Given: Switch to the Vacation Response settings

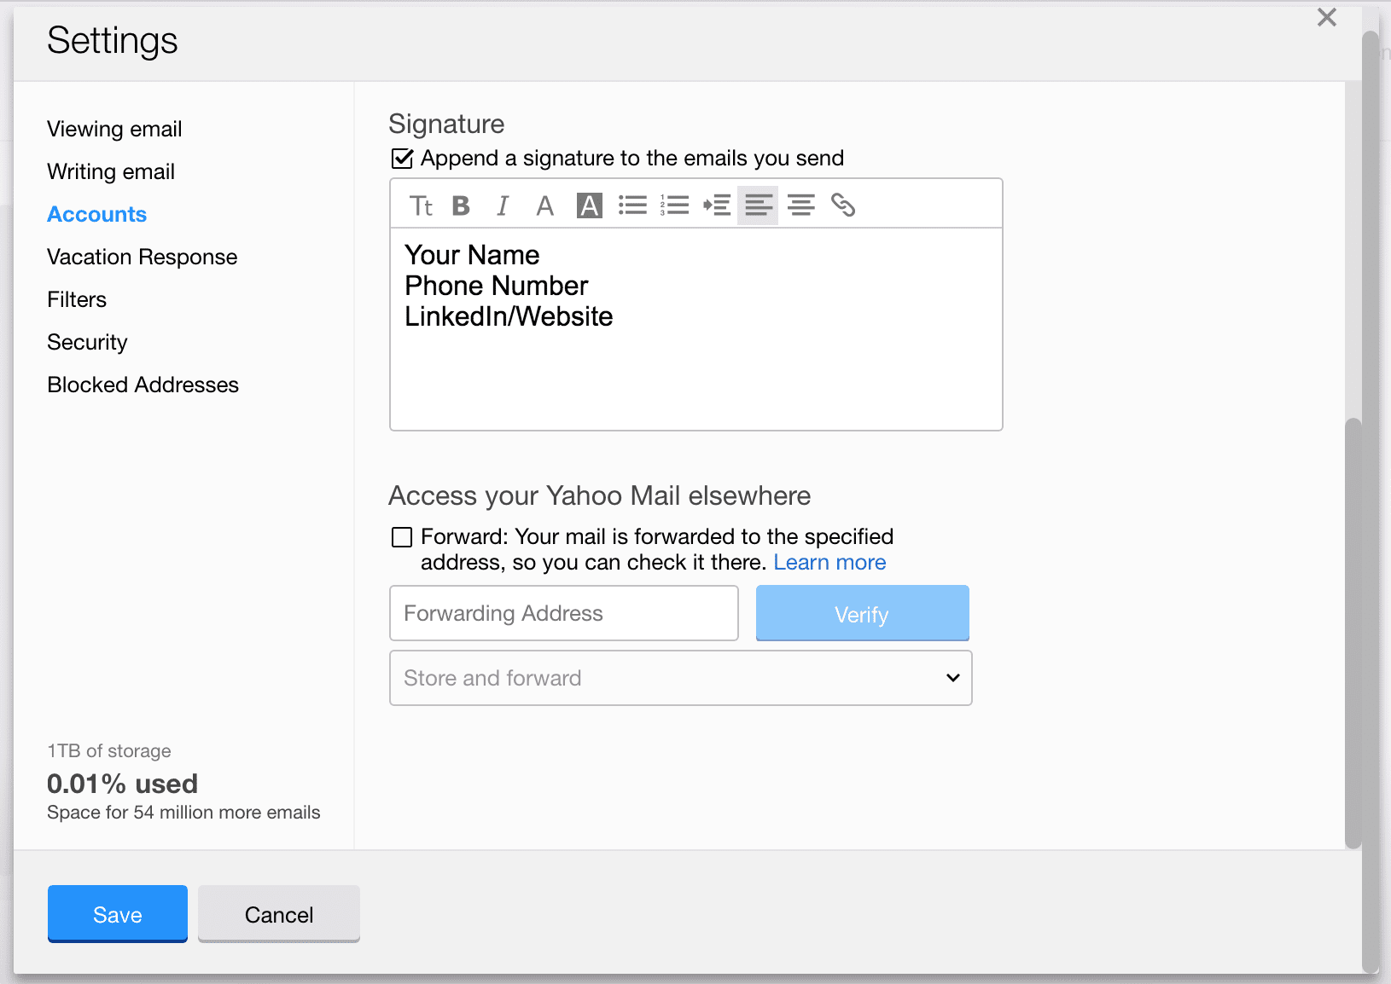Looking at the screenshot, I should pyautogui.click(x=142, y=257).
